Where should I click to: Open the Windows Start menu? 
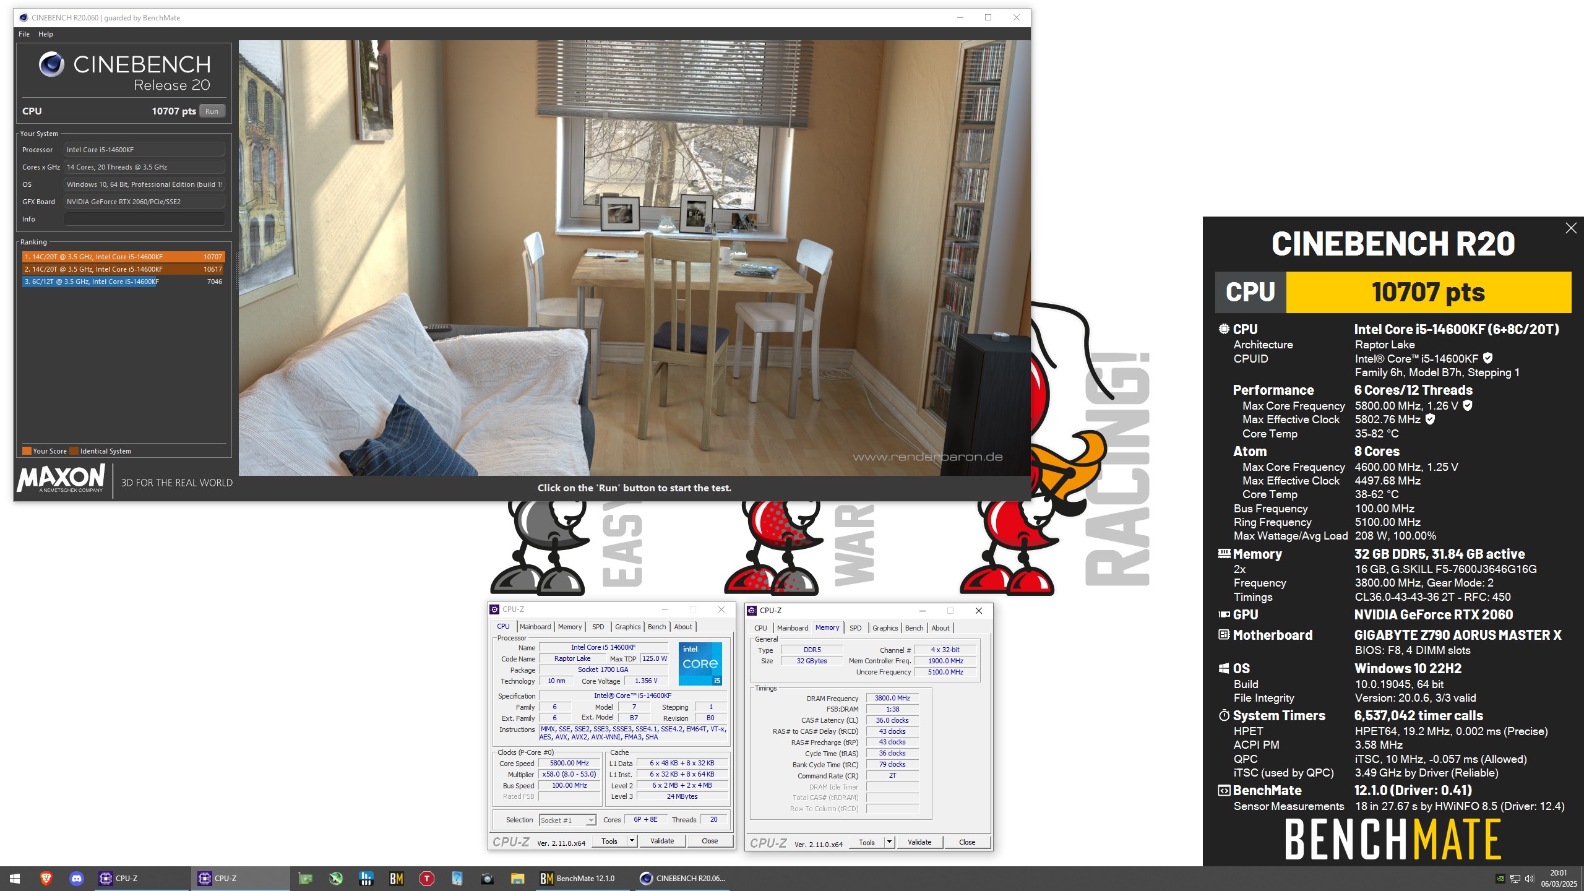click(15, 878)
